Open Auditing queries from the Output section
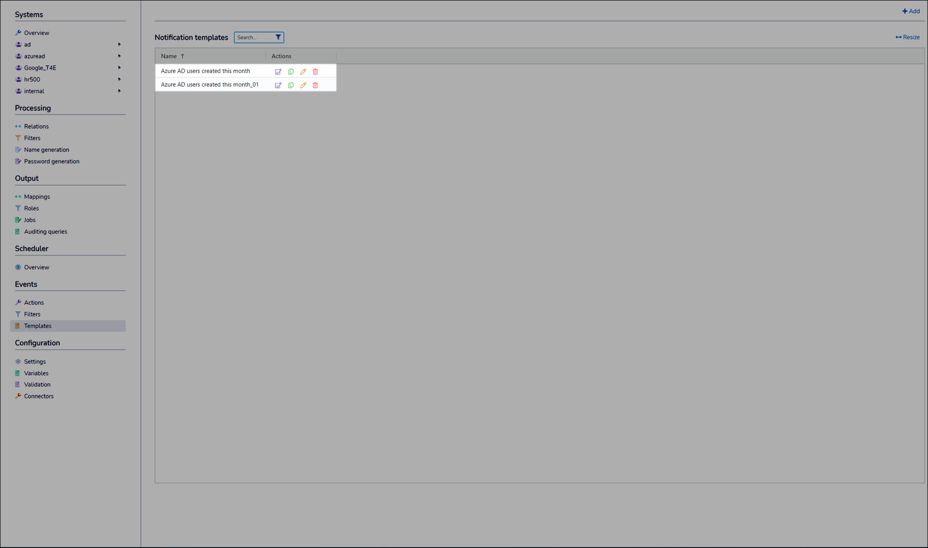Viewport: 928px width, 548px height. click(45, 231)
